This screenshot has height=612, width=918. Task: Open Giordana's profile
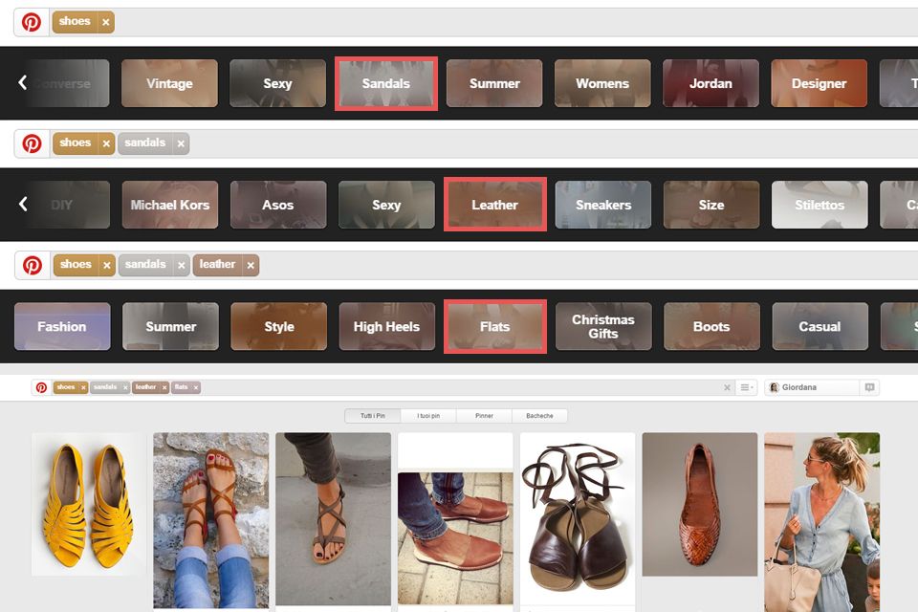(812, 387)
